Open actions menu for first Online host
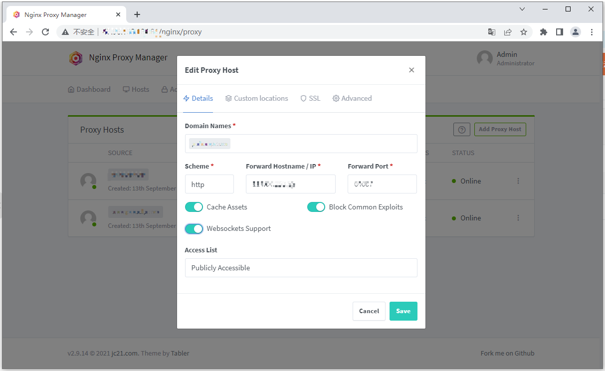605x371 pixels. (x=518, y=181)
